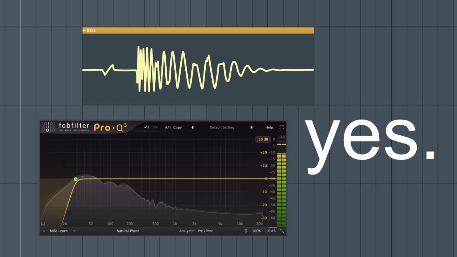Screen dimensions: 457x257
Task: Adjust the -1.0 dB output gain control
Action: pos(269,231)
